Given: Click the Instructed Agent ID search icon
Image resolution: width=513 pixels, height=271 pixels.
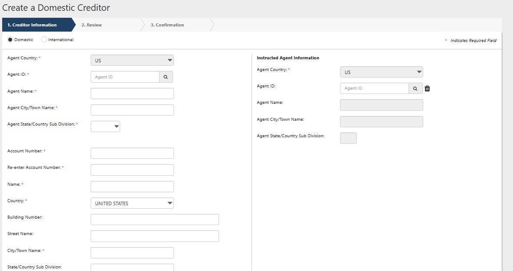Looking at the screenshot, I should point(415,88).
